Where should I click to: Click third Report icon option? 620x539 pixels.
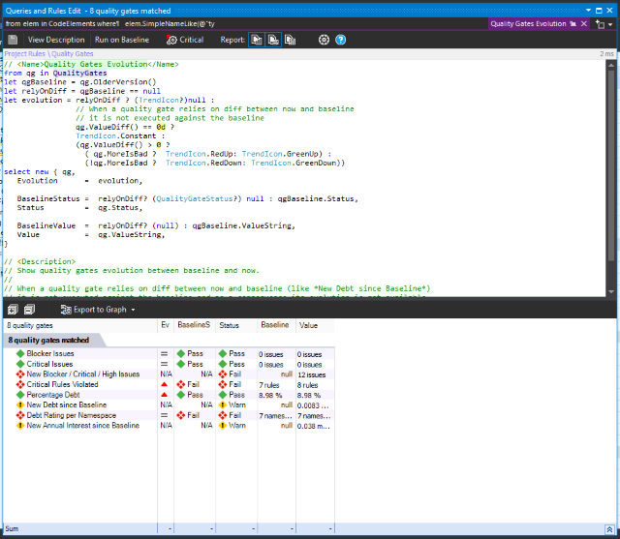click(x=290, y=40)
